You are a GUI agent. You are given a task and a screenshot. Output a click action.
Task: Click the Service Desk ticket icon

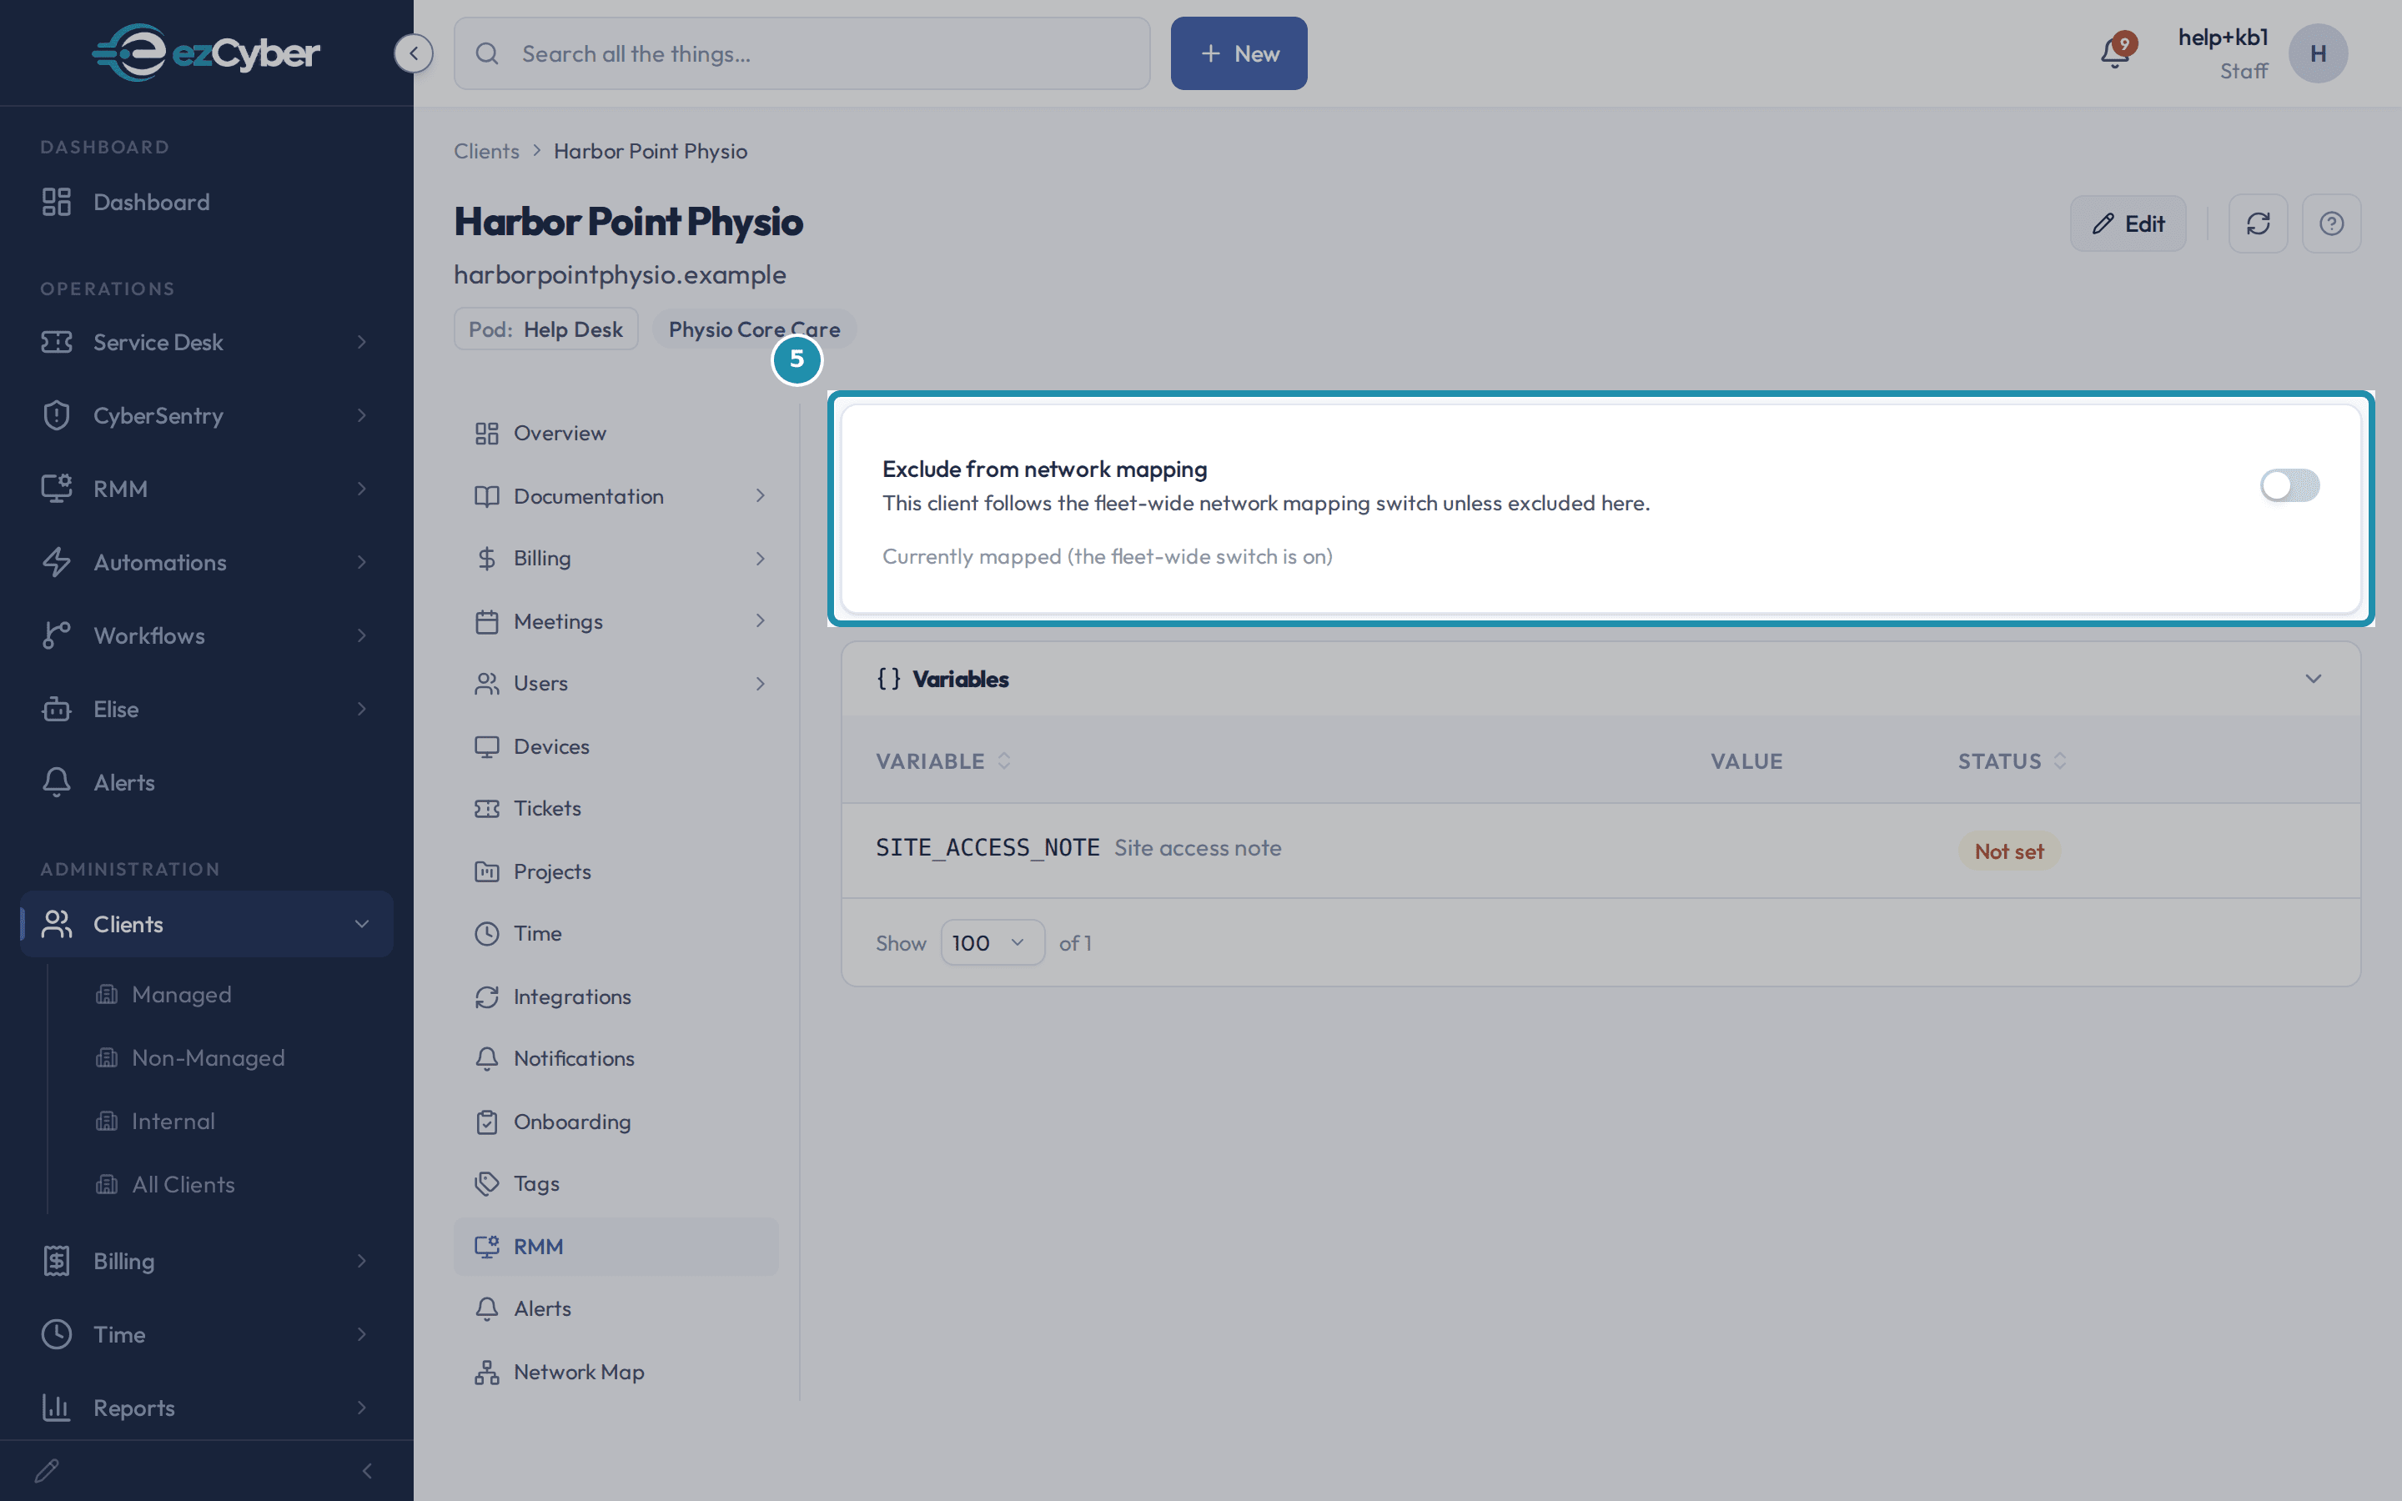coord(57,343)
